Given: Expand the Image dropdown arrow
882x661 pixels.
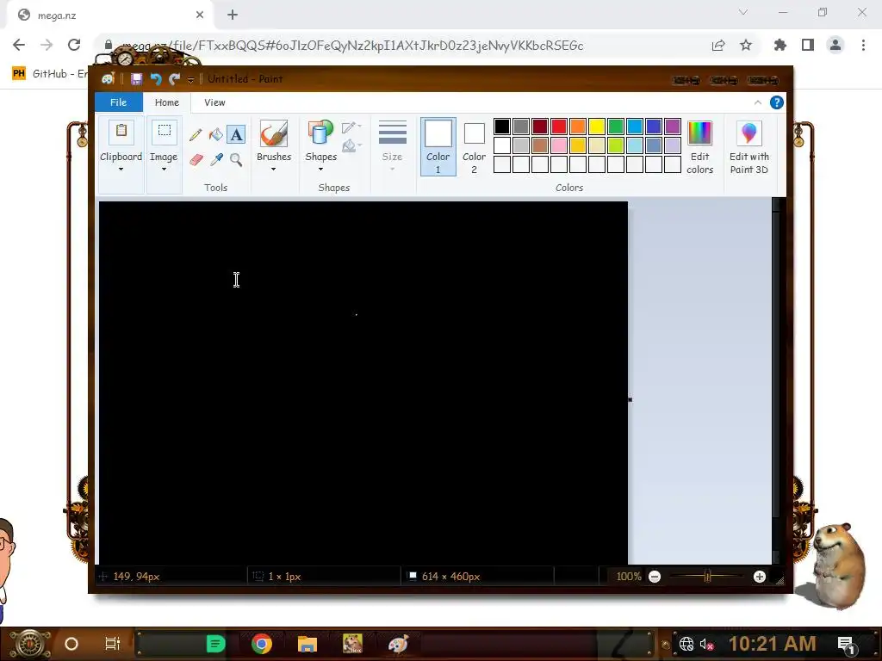Looking at the screenshot, I should 164,170.
